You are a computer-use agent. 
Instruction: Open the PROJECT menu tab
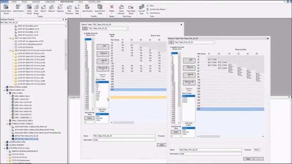(4, 2)
